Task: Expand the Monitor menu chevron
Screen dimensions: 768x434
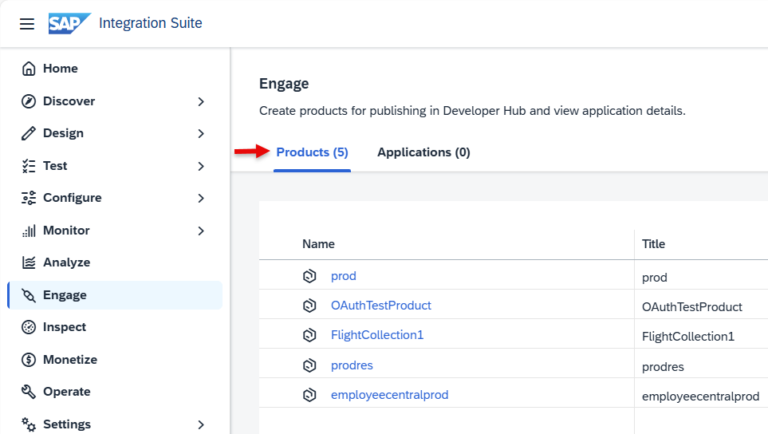Action: 201,231
